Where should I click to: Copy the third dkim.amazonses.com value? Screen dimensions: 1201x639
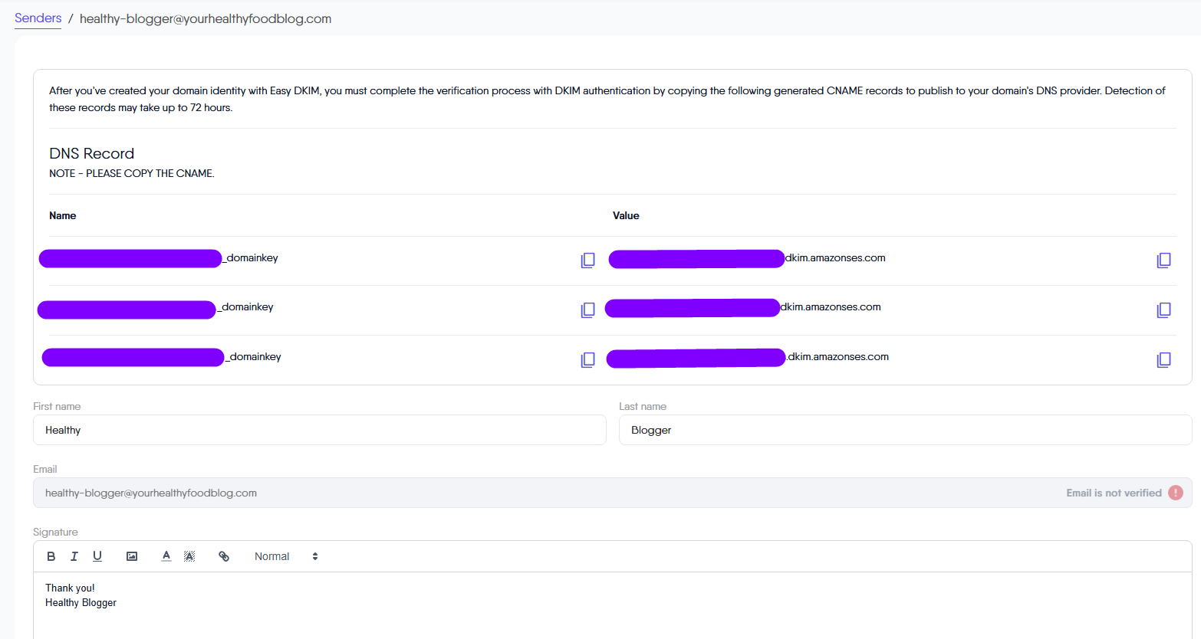pos(1163,360)
